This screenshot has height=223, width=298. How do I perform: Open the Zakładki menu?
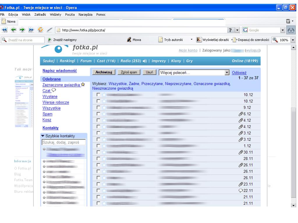[40, 15]
